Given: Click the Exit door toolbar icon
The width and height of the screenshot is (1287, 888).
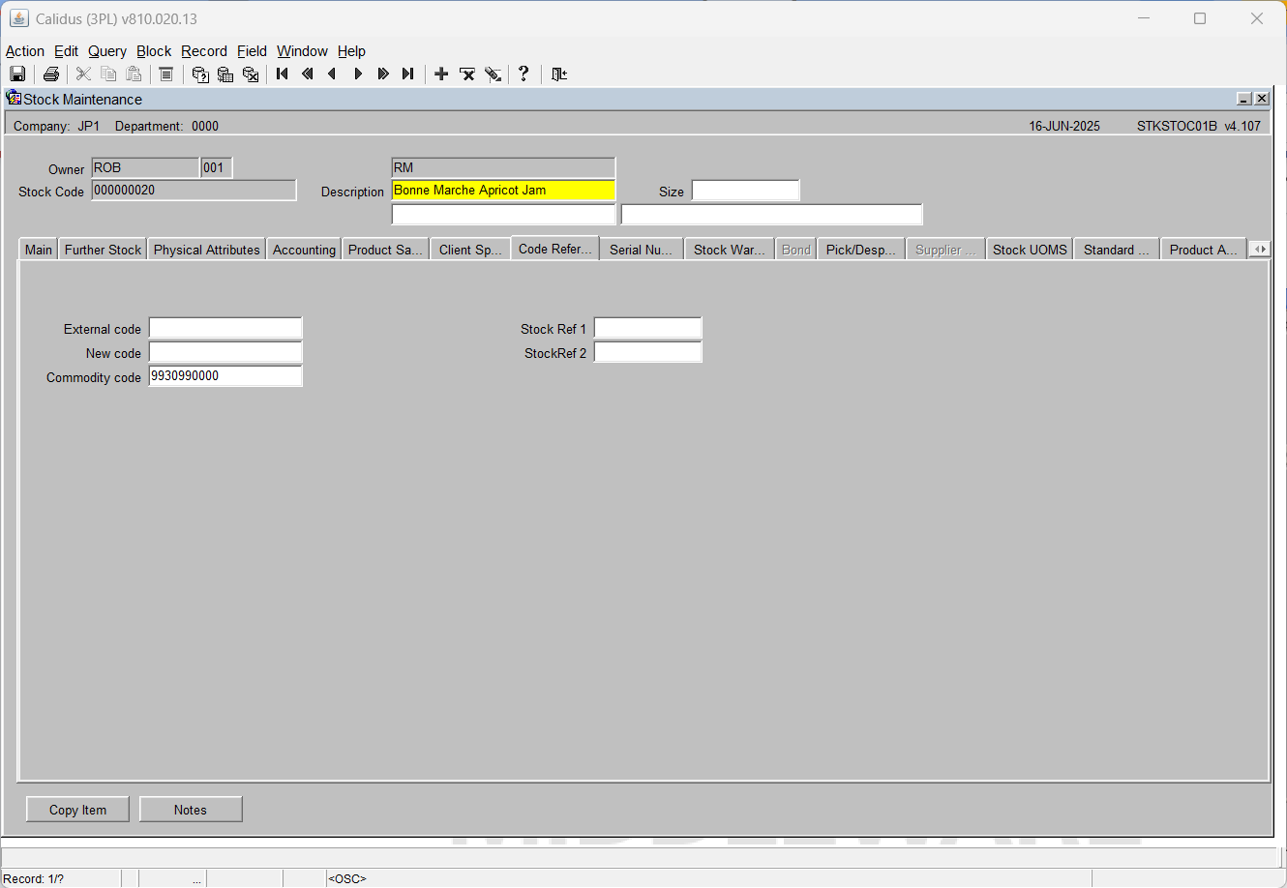Looking at the screenshot, I should 559,74.
